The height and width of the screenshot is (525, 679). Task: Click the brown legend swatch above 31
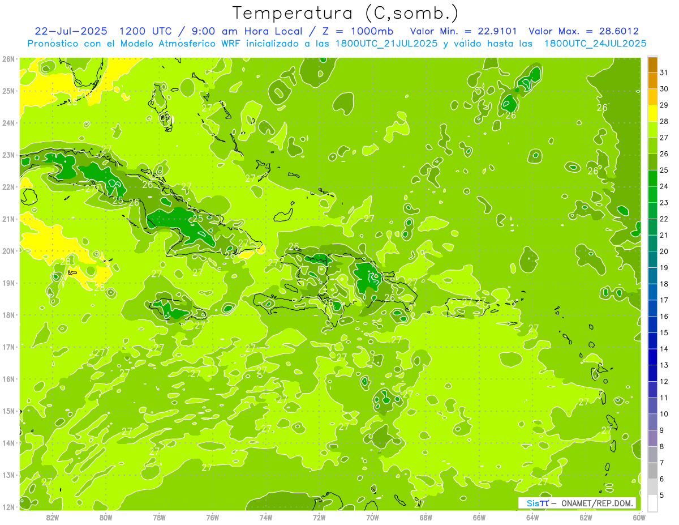click(652, 65)
